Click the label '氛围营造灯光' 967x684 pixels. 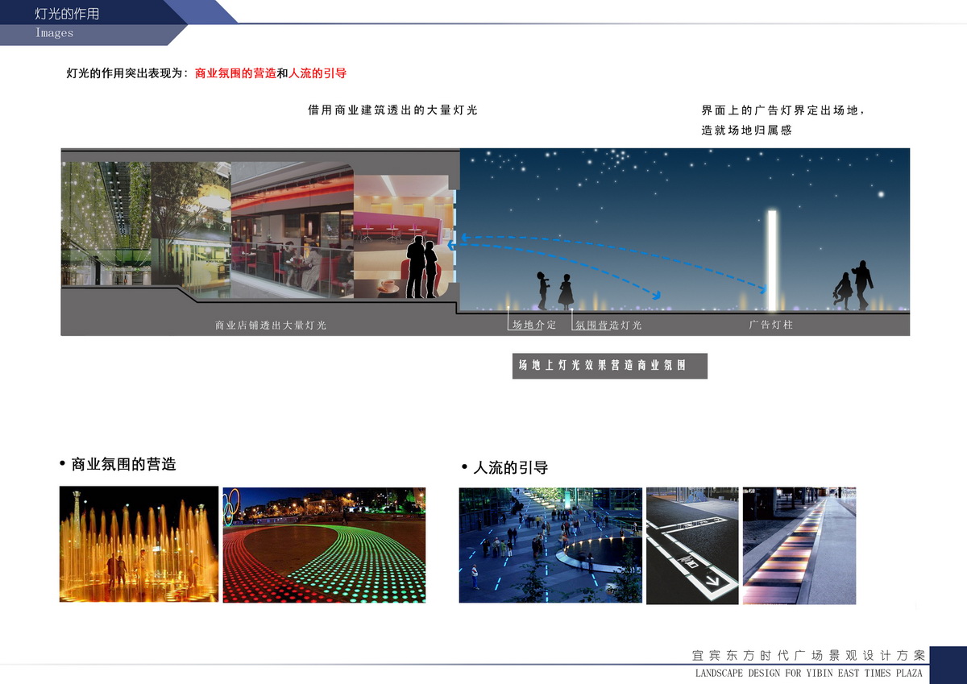[x=608, y=325]
